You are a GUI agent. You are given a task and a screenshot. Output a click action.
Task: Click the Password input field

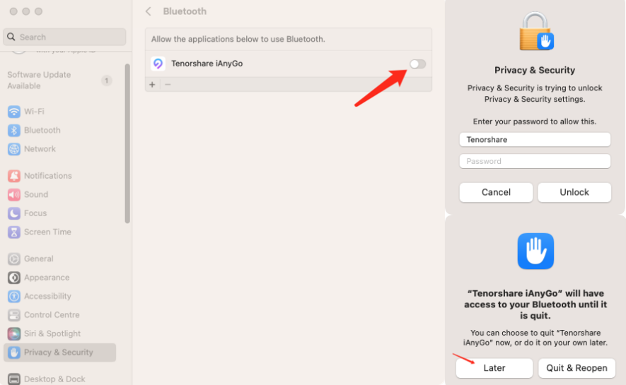tap(535, 161)
